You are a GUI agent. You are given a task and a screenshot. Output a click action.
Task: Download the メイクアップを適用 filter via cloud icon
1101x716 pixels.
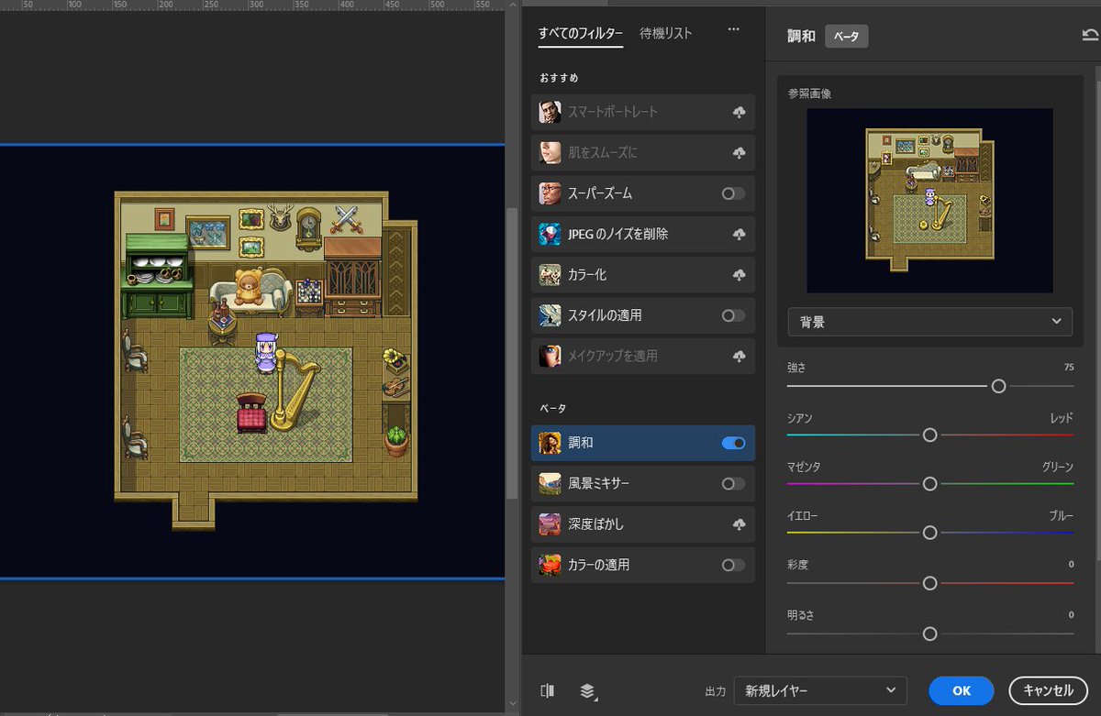(x=739, y=355)
